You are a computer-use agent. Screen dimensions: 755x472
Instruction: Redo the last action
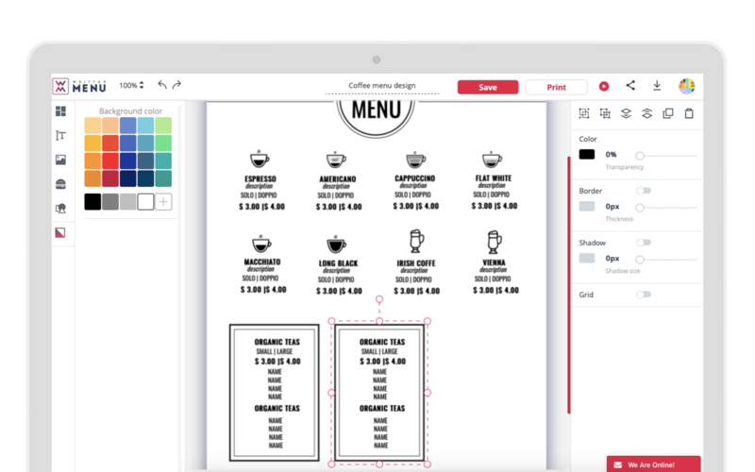click(176, 85)
